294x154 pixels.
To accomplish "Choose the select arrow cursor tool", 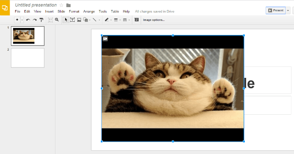I will pos(66,20).
